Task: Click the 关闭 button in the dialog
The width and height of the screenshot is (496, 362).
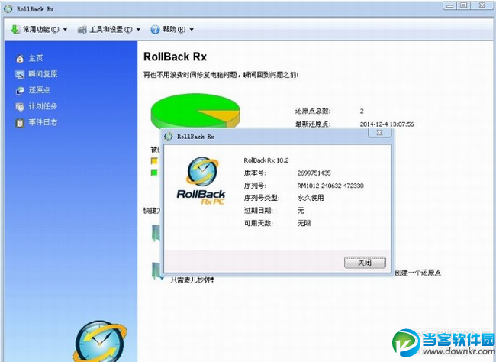Action: pyautogui.click(x=365, y=263)
